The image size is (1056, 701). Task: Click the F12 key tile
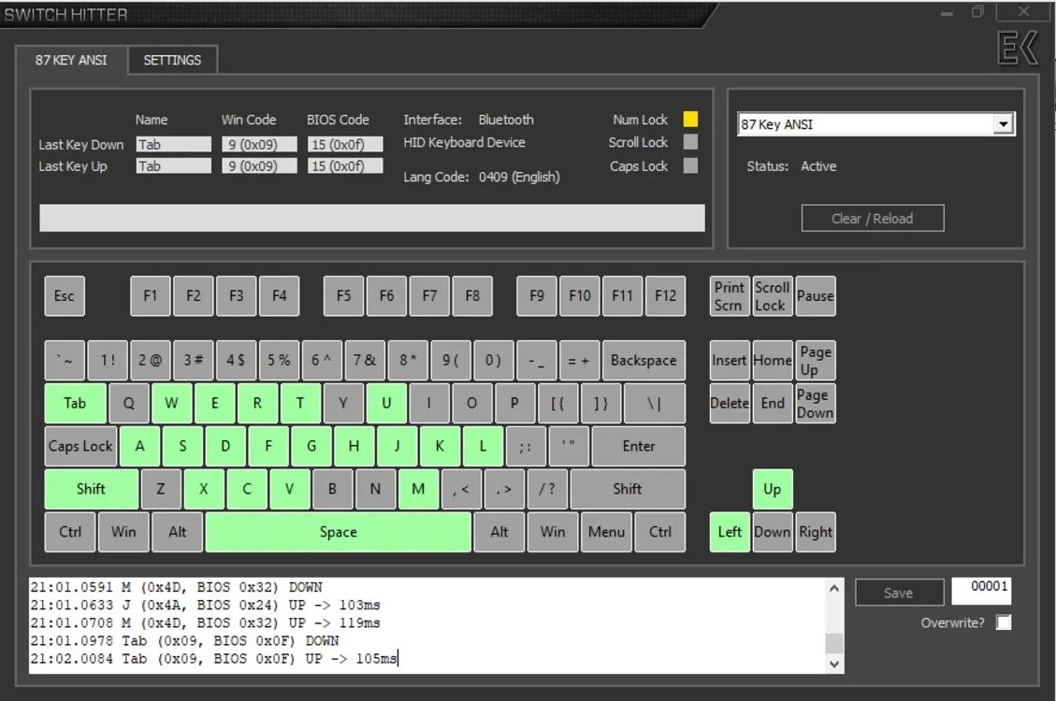pos(665,296)
